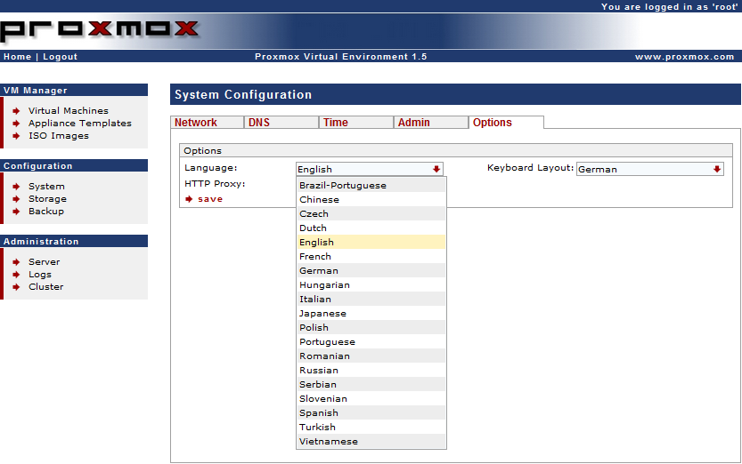
Task: Click the arrow icon beside System
Action: tap(16, 187)
